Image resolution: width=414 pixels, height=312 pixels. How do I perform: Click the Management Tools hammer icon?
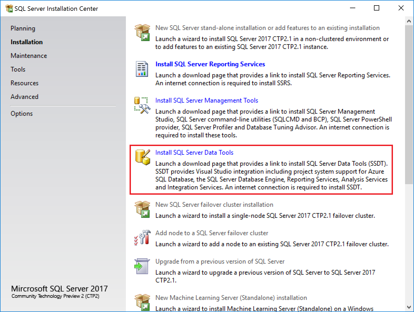pos(142,105)
